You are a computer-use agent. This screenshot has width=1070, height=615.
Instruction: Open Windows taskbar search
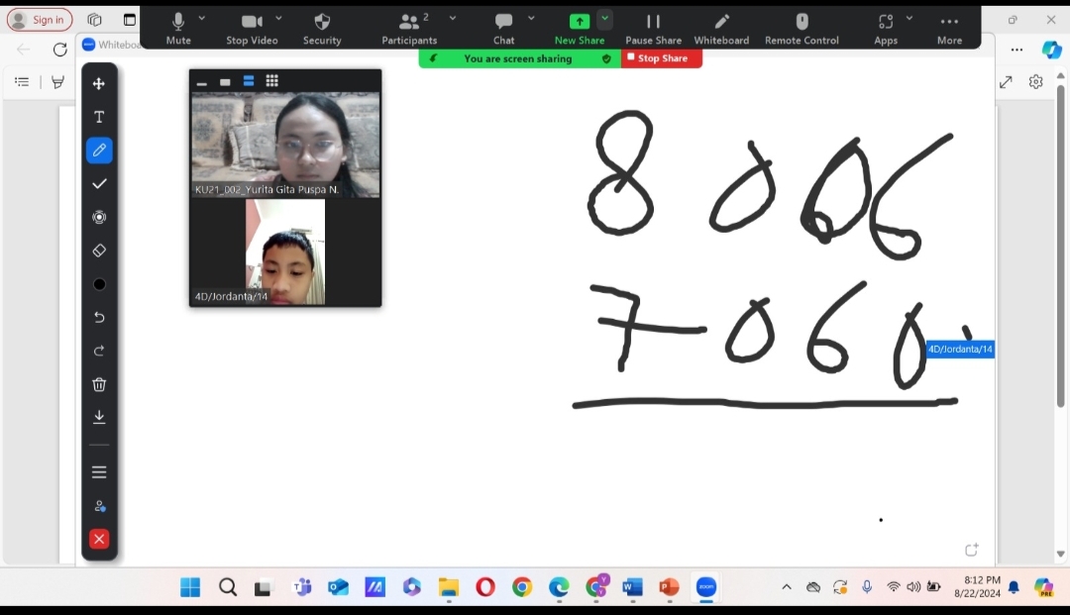pyautogui.click(x=228, y=587)
